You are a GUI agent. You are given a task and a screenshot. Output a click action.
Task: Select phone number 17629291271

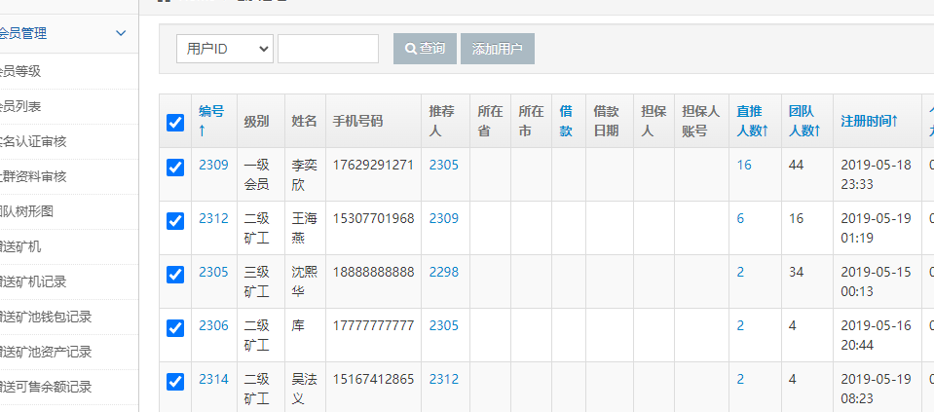click(x=373, y=165)
